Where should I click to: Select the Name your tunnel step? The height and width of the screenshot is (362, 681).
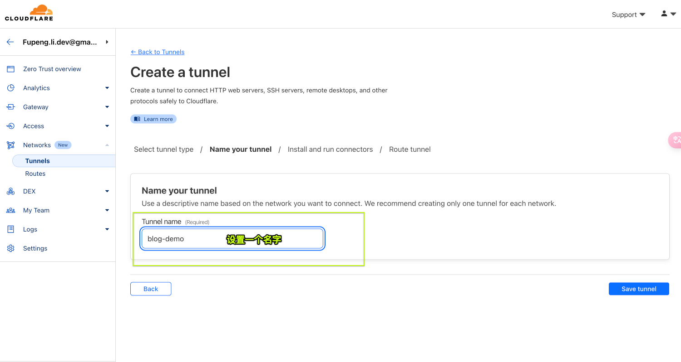(x=241, y=150)
